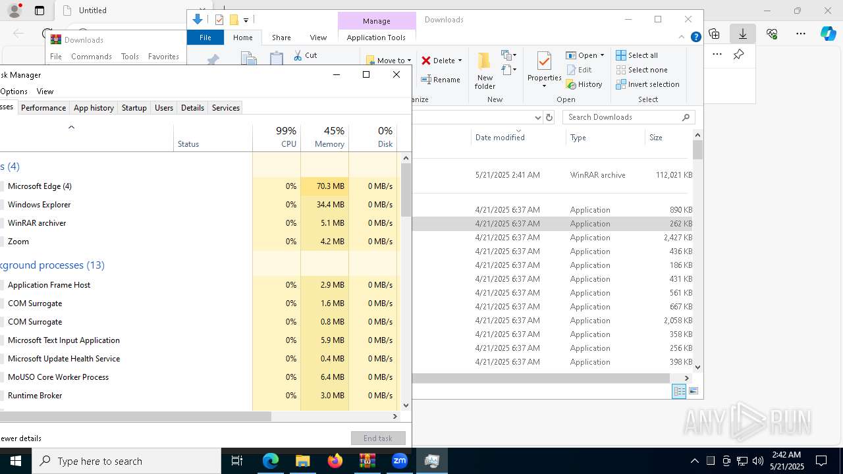Click taskbar search box

[126, 461]
